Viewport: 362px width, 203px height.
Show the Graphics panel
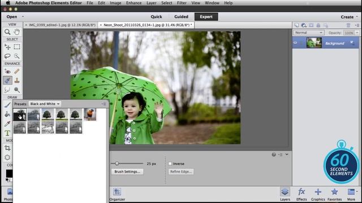pyautogui.click(x=318, y=194)
